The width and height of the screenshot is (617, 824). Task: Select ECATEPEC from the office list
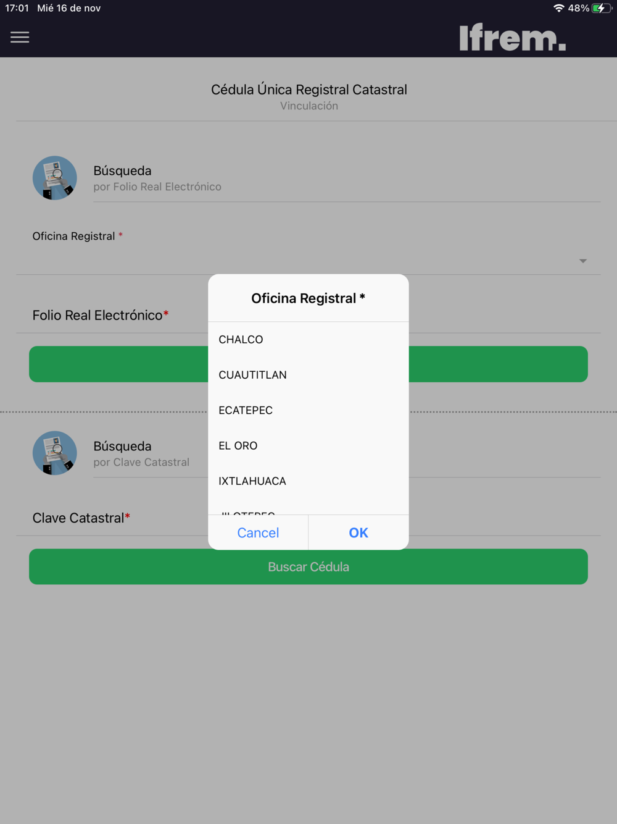[308, 410]
